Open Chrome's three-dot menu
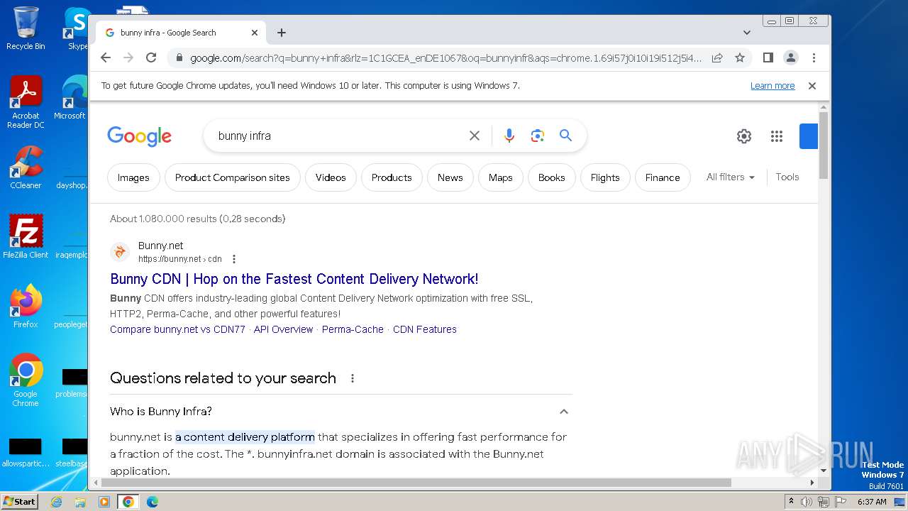This screenshot has width=908, height=511. click(814, 57)
